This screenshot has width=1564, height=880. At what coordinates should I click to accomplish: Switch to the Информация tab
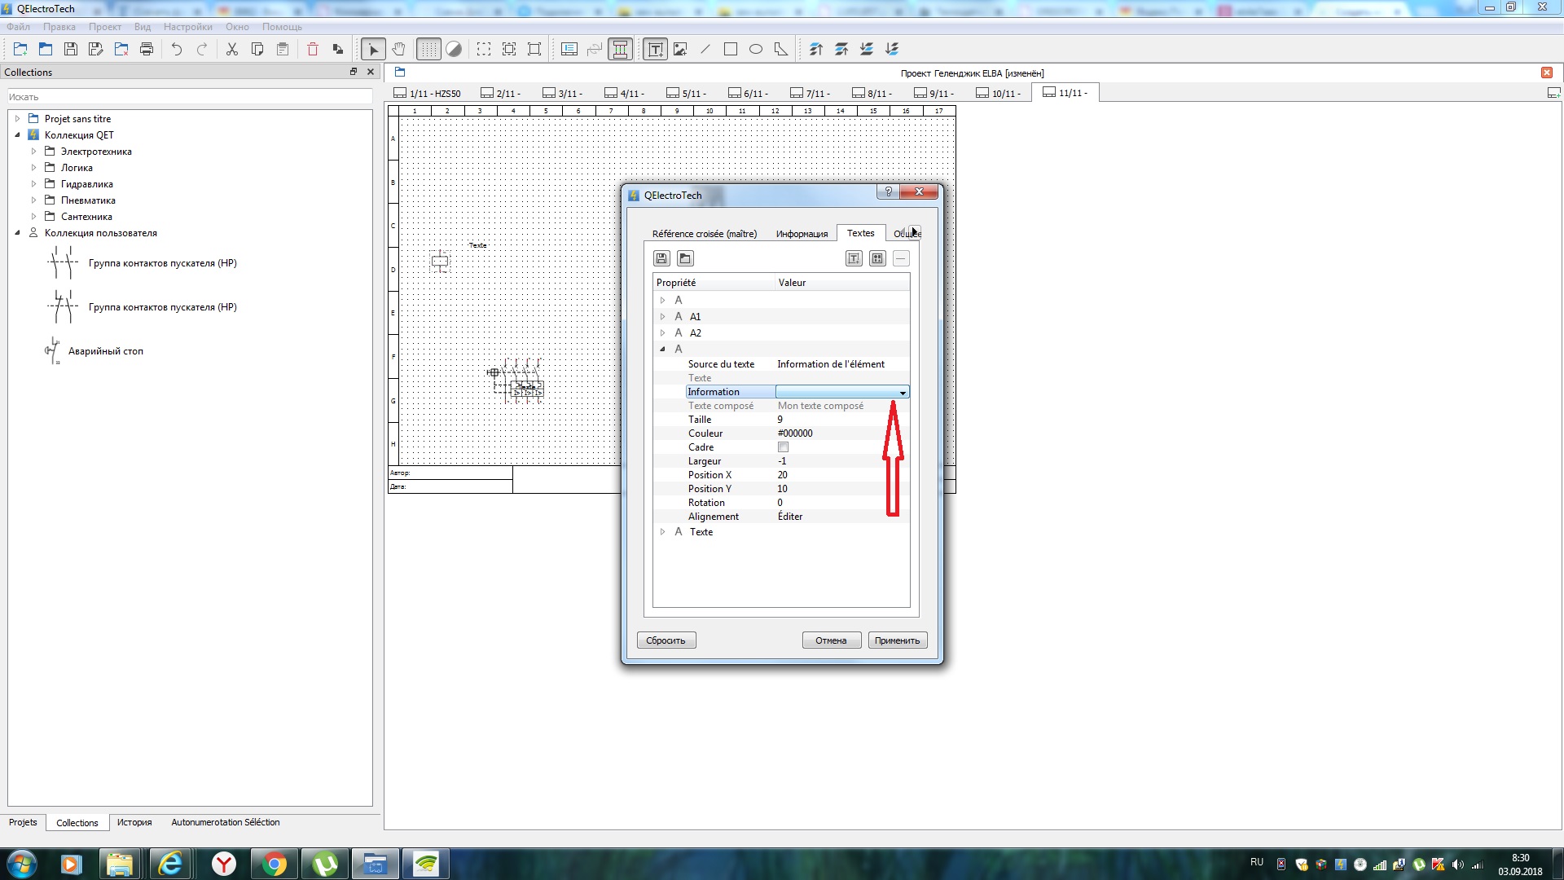[x=801, y=234]
